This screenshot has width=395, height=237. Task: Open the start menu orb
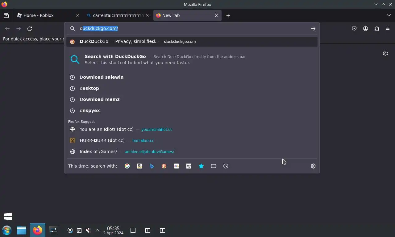point(7,230)
